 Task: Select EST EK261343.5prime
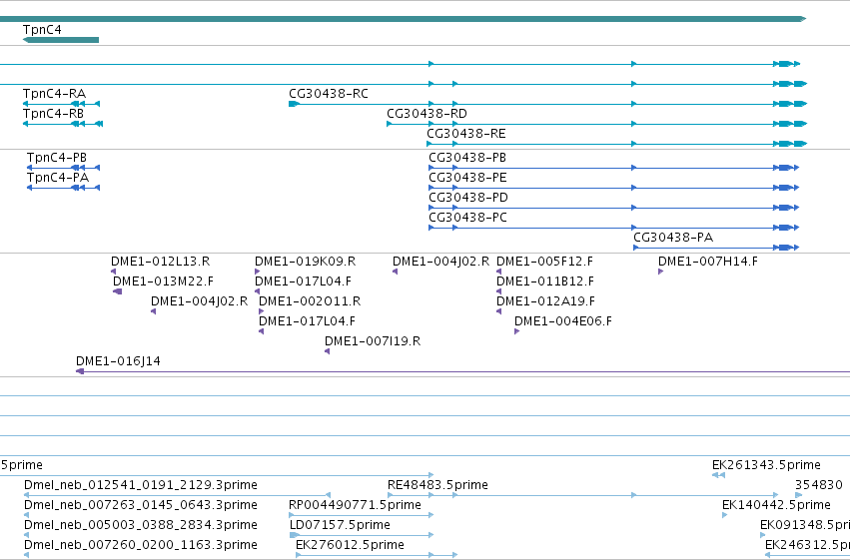coord(766,465)
